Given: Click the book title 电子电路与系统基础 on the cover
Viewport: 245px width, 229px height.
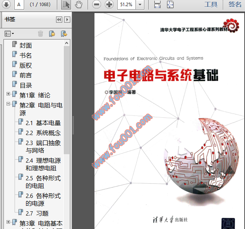Looking at the screenshot, I should (161, 75).
